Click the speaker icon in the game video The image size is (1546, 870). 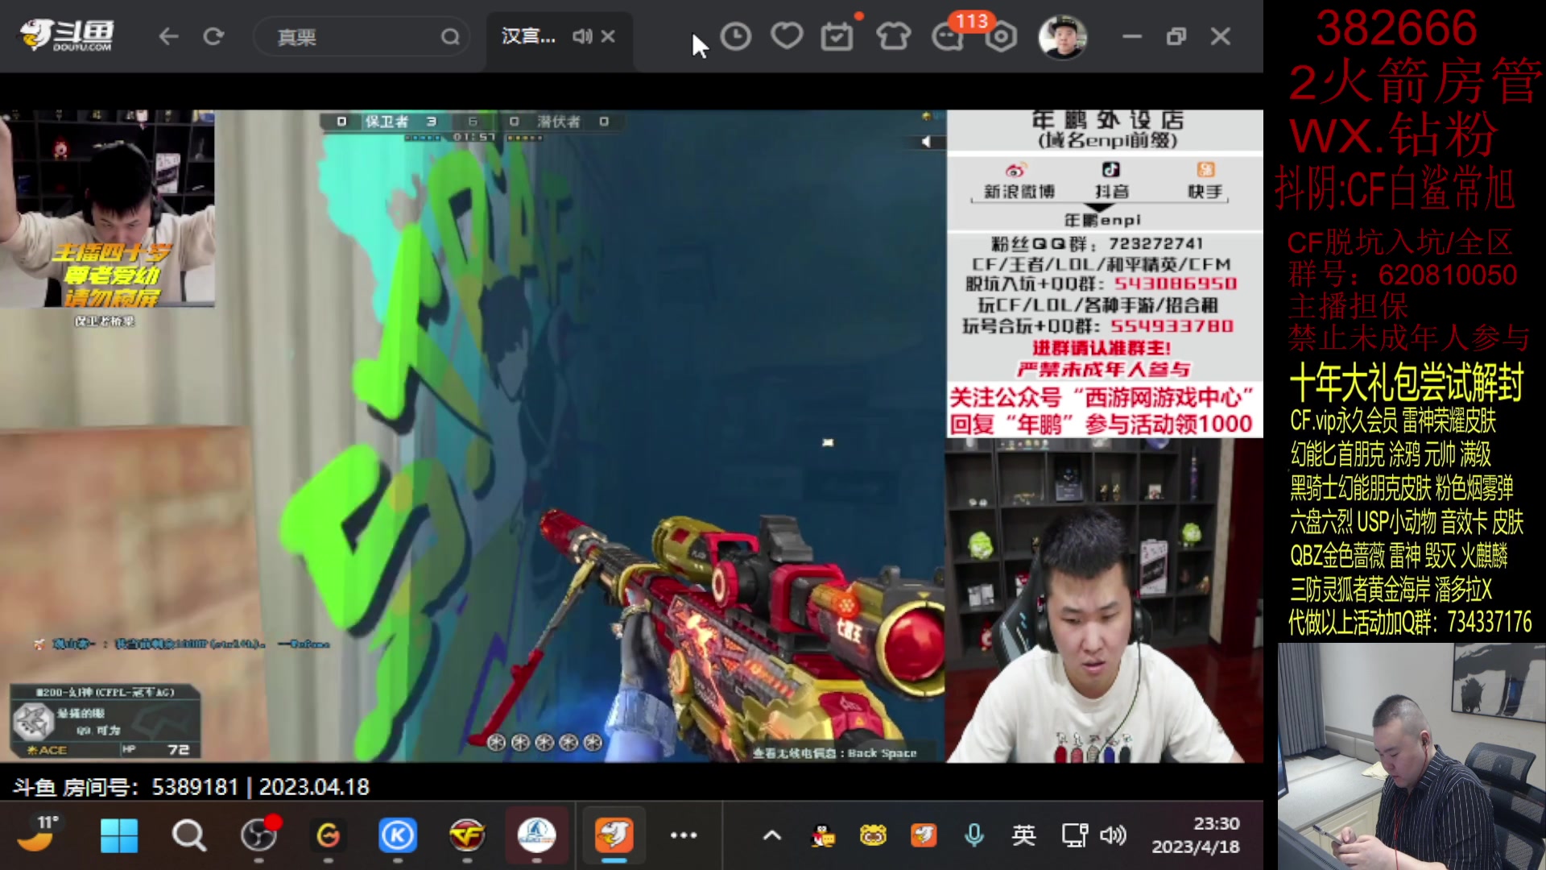pyautogui.click(x=926, y=142)
